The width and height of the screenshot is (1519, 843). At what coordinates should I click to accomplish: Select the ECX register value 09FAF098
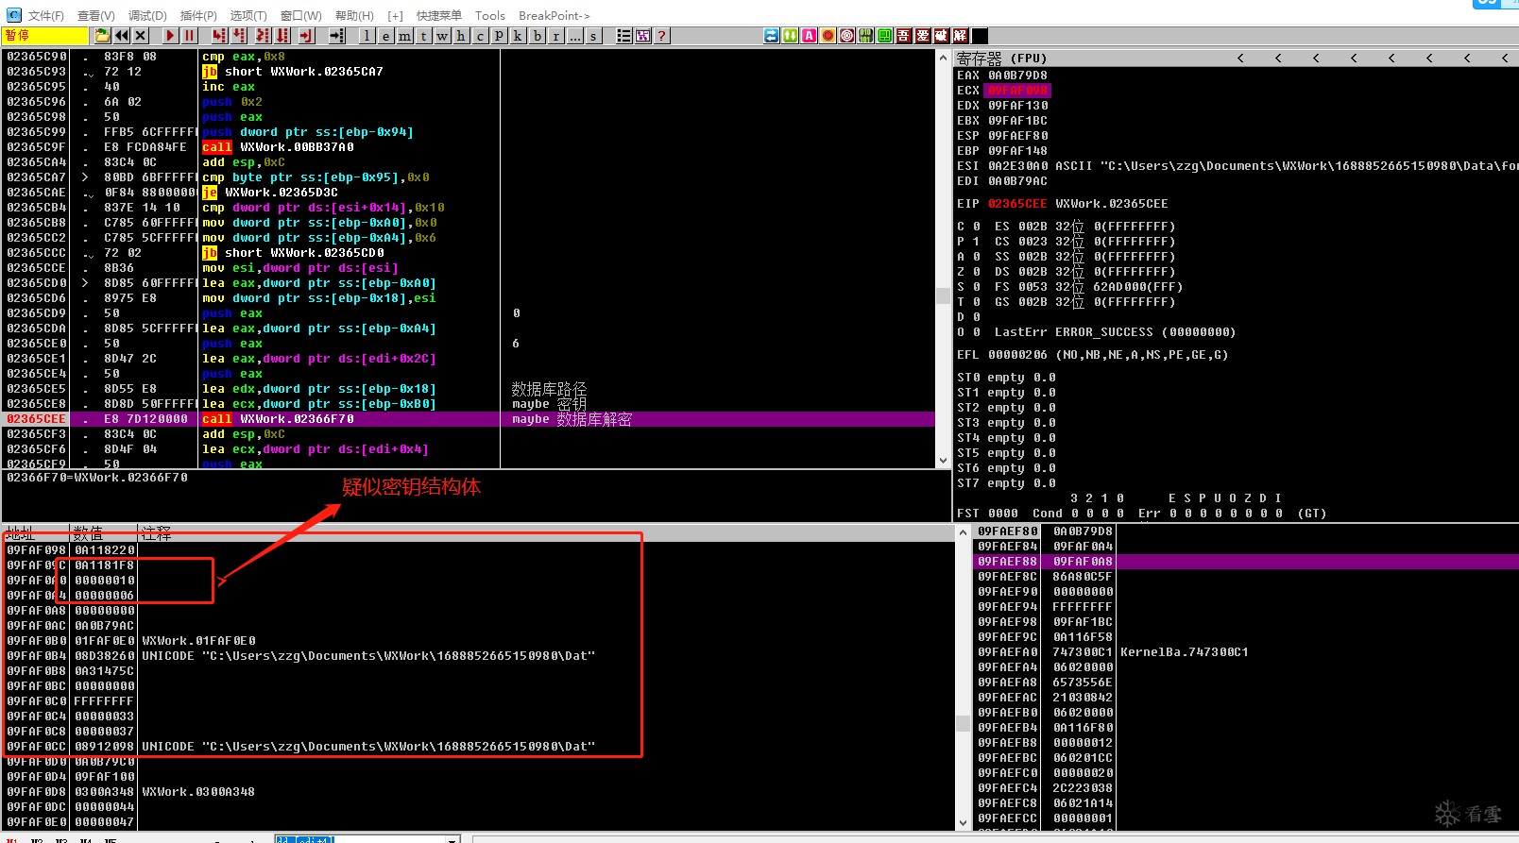(x=1017, y=91)
